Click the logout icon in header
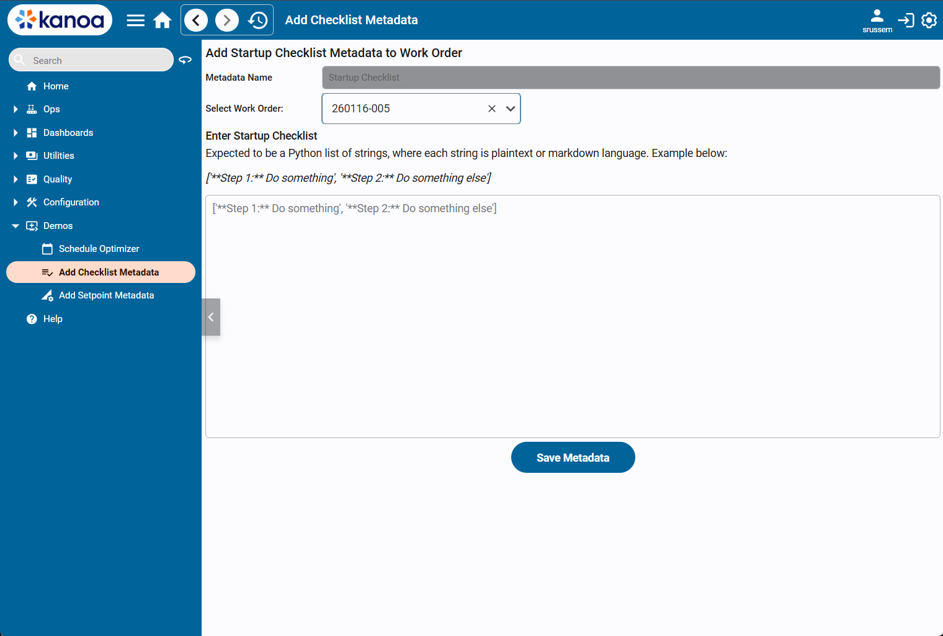Viewport: 943px width, 636px height. (x=906, y=20)
